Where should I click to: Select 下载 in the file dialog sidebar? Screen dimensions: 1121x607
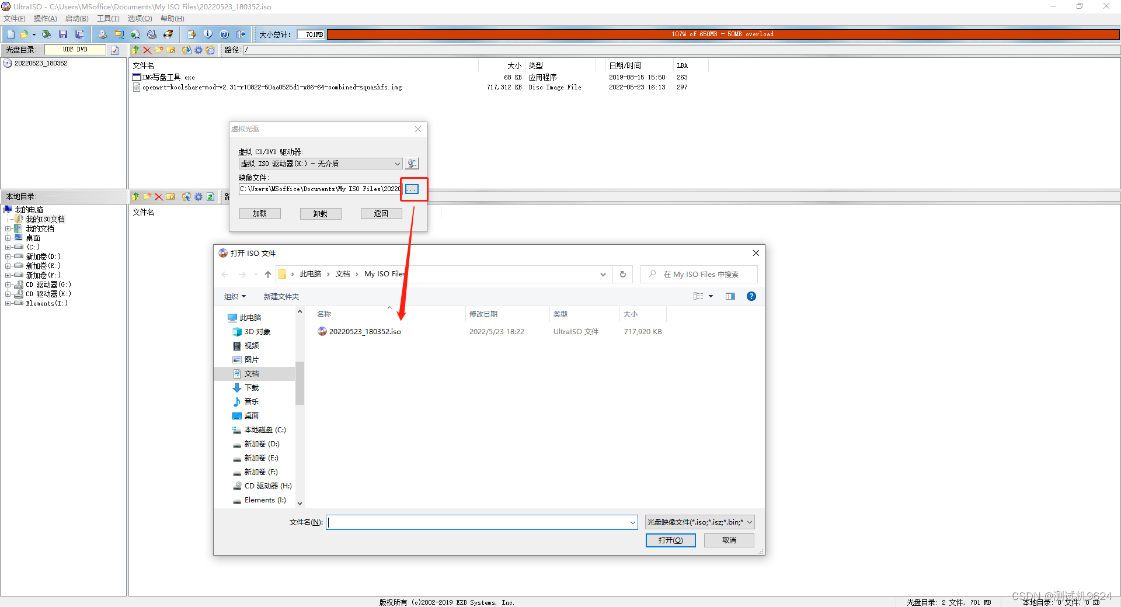tap(252, 388)
